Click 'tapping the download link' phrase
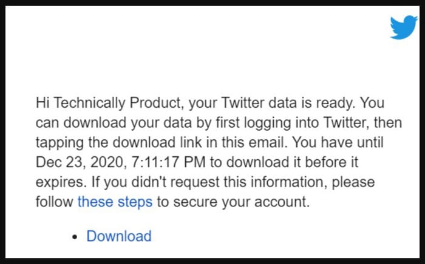This screenshot has width=425, height=264. point(119,143)
